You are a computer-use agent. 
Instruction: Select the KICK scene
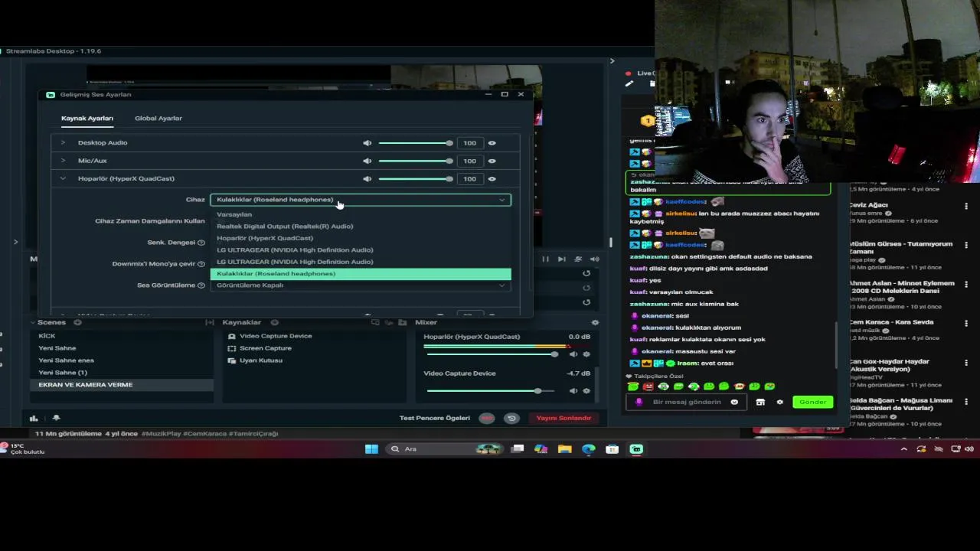coord(122,336)
